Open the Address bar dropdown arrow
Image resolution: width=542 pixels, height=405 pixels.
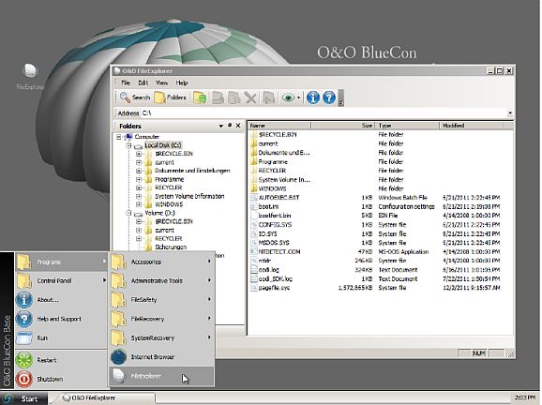[x=510, y=113]
